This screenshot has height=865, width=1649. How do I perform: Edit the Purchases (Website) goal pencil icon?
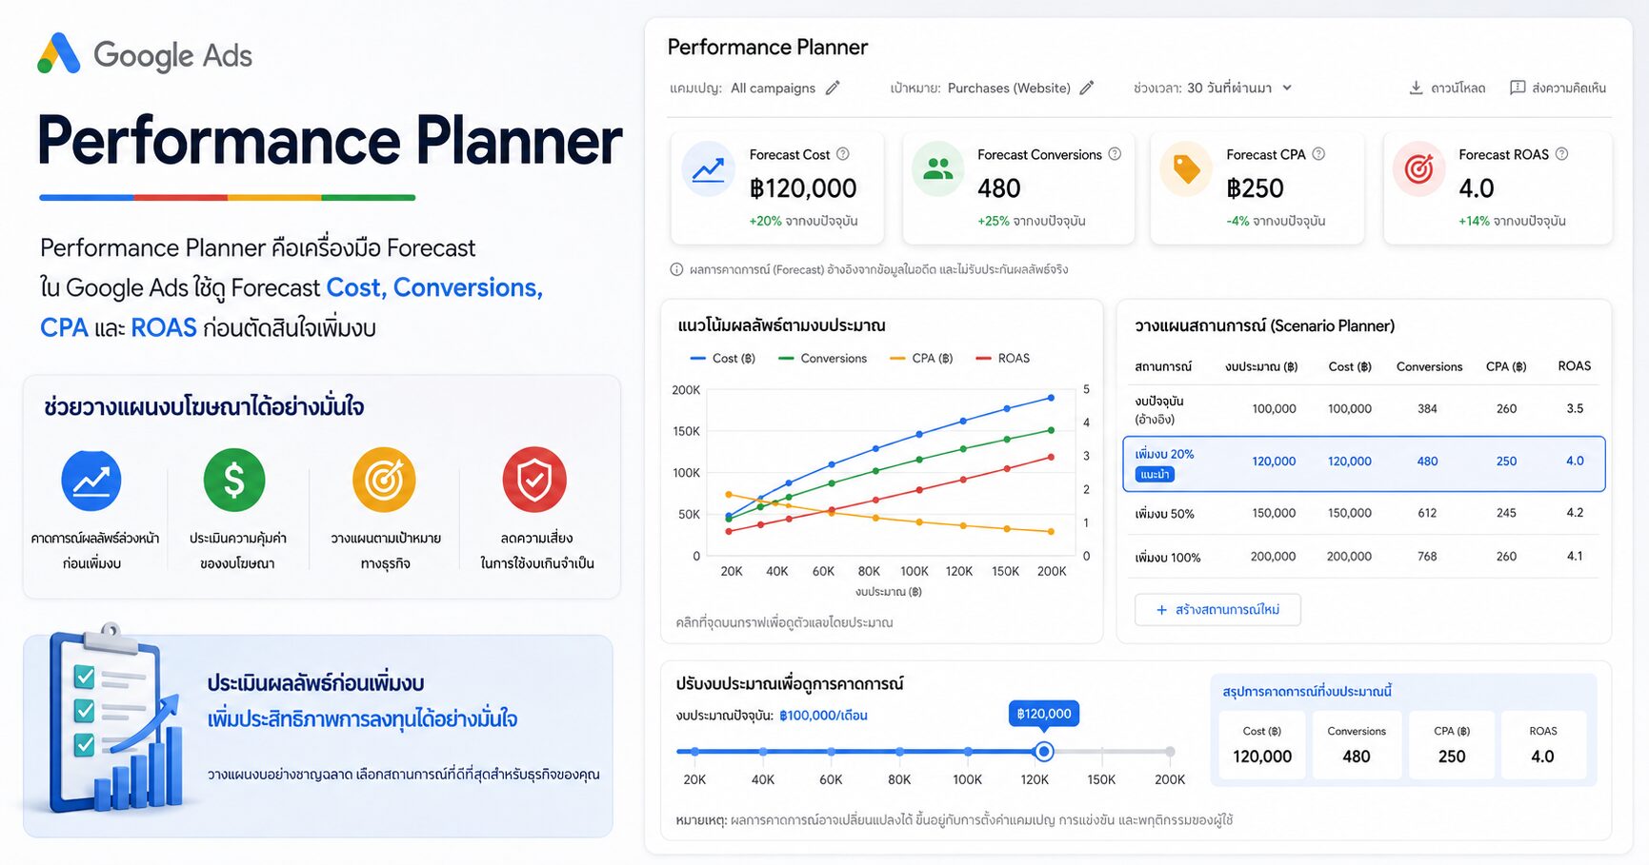click(x=1087, y=88)
